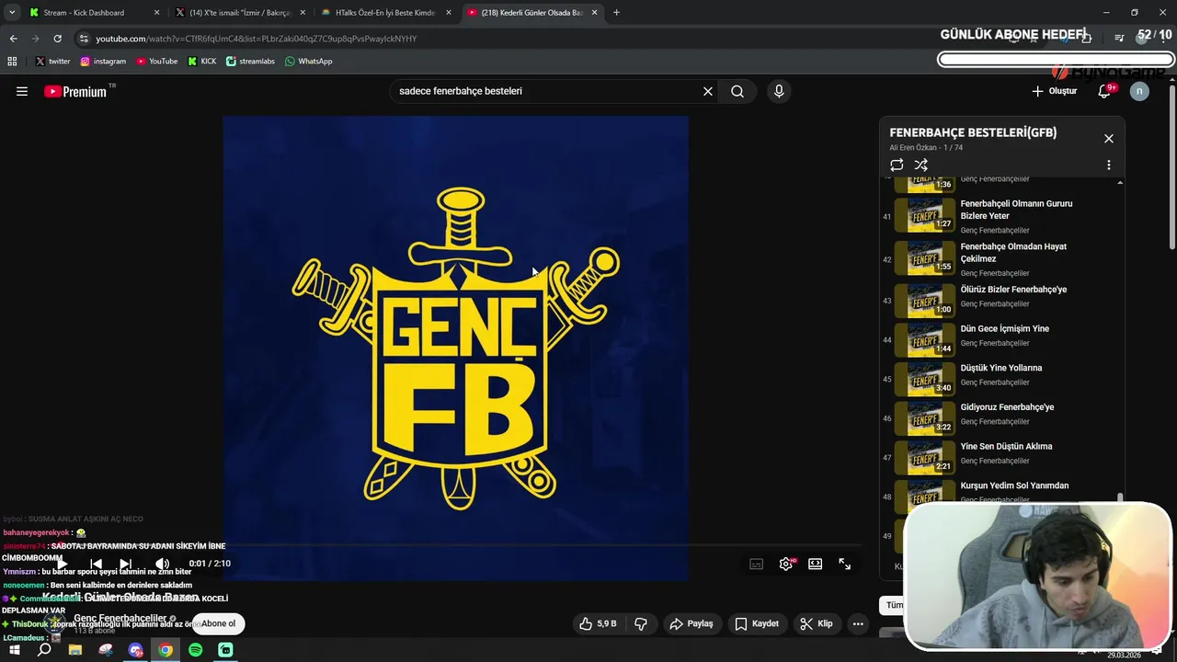
Task: Open the 'Dün Gece İçmişim Yine' thumbnail
Action: coord(924,339)
